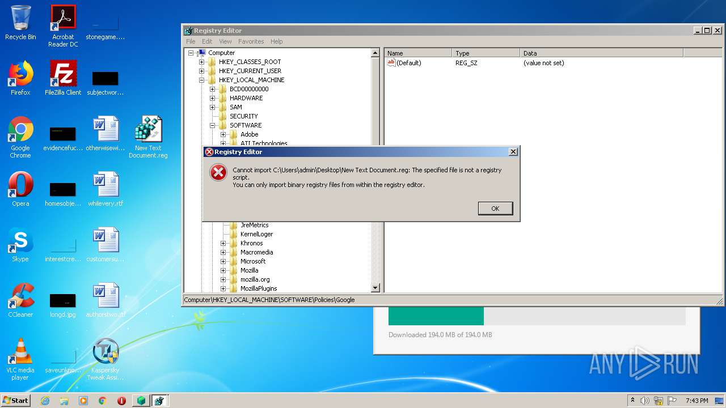Expand the Adobe key
This screenshot has height=408, width=726.
(x=223, y=134)
